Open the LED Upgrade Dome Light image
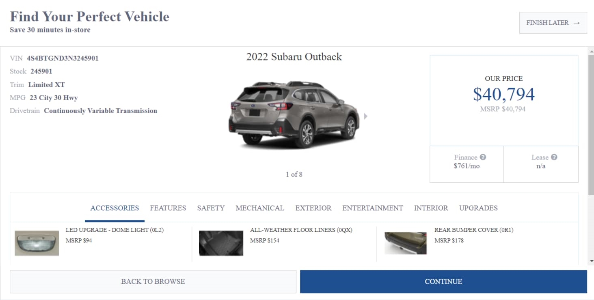The width and height of the screenshot is (594, 300). (37, 243)
